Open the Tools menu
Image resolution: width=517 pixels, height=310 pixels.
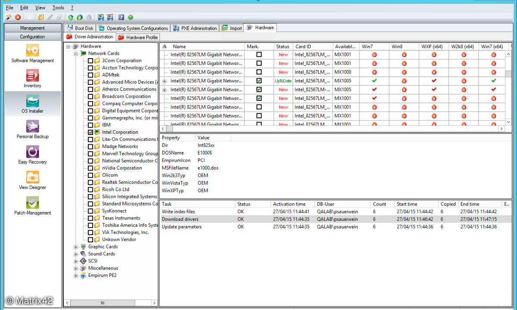pos(58,8)
